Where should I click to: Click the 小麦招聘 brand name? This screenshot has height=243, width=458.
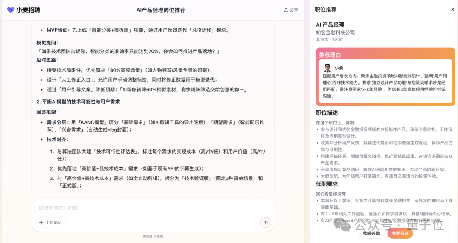(x=28, y=10)
